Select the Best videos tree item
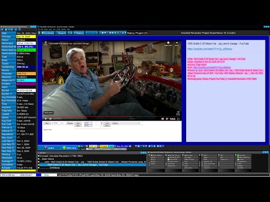The image size is (270, 202). [48, 159]
